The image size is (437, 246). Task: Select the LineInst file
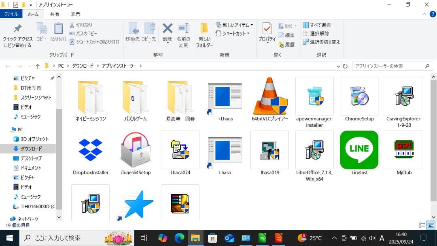[359, 153]
